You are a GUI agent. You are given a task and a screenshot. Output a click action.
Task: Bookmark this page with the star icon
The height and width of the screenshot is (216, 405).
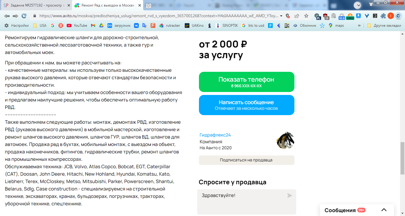click(306, 16)
